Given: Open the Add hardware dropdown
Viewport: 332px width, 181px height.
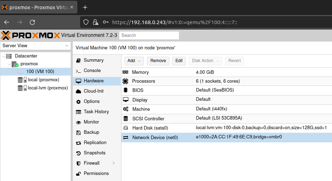Looking at the screenshot, I should pyautogui.click(x=135, y=61).
